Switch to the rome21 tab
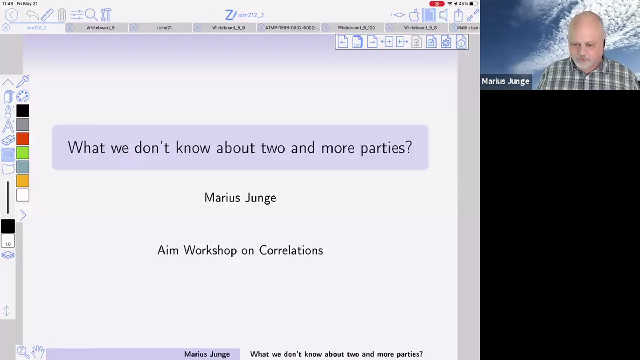Viewport: 640px width, 360px height. [x=164, y=28]
